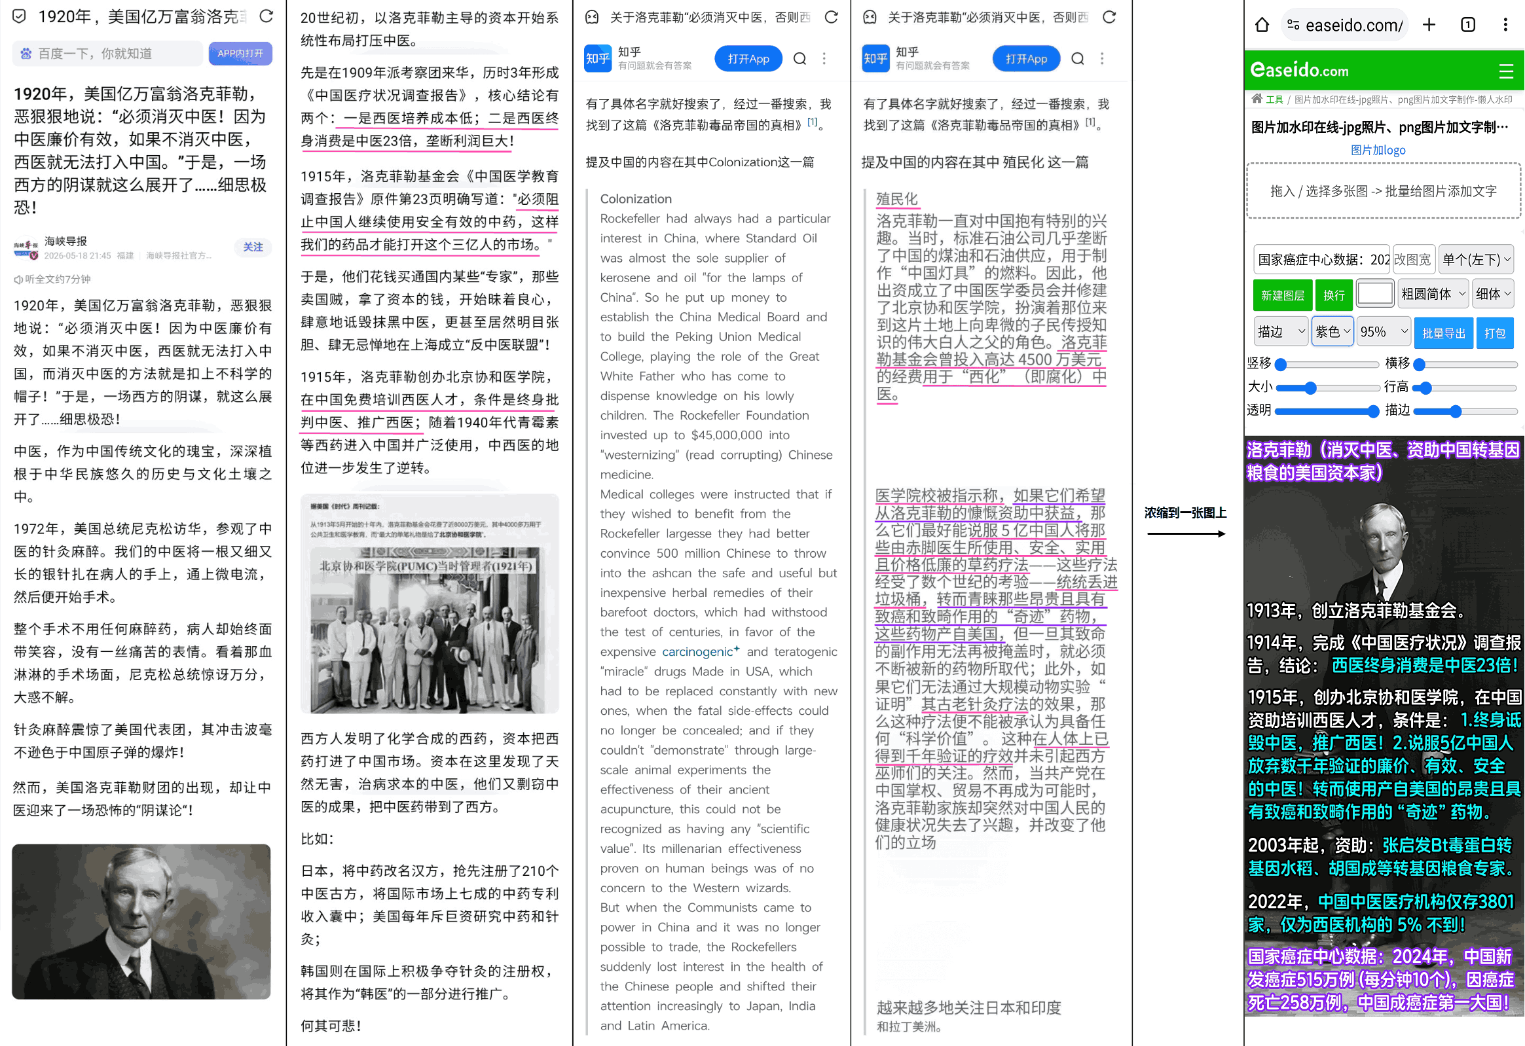The height and width of the screenshot is (1046, 1525).
Task: Open Zhihu search on the English Colonization page
Action: point(799,58)
